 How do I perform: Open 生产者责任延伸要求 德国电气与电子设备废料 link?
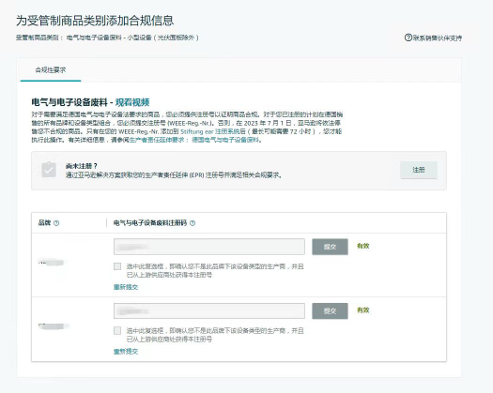tap(194, 140)
